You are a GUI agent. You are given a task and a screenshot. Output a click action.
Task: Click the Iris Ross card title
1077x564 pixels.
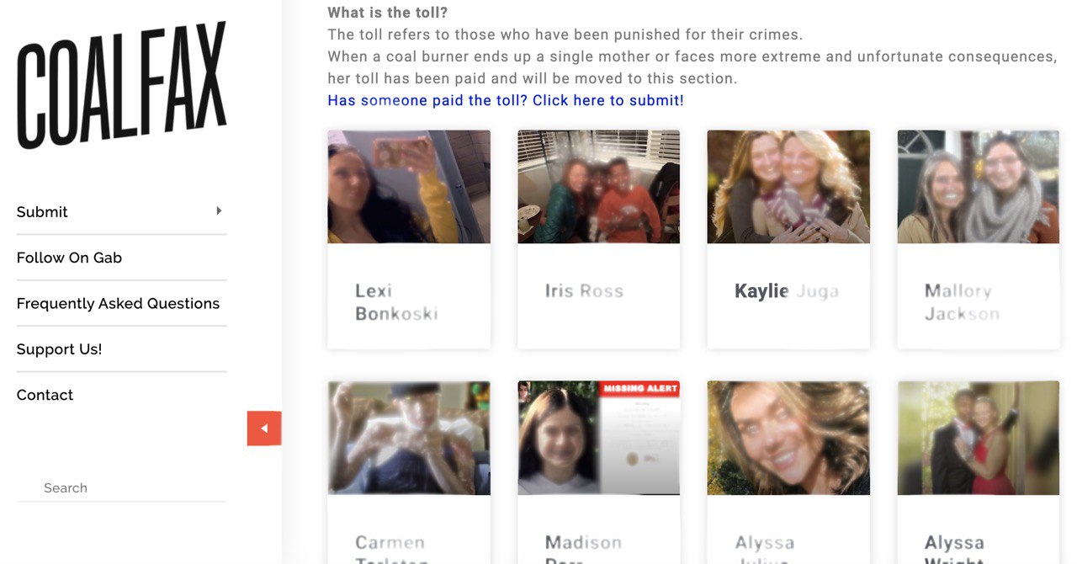(x=584, y=291)
